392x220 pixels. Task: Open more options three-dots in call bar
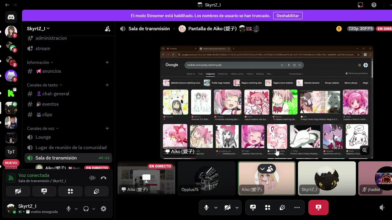point(297,207)
